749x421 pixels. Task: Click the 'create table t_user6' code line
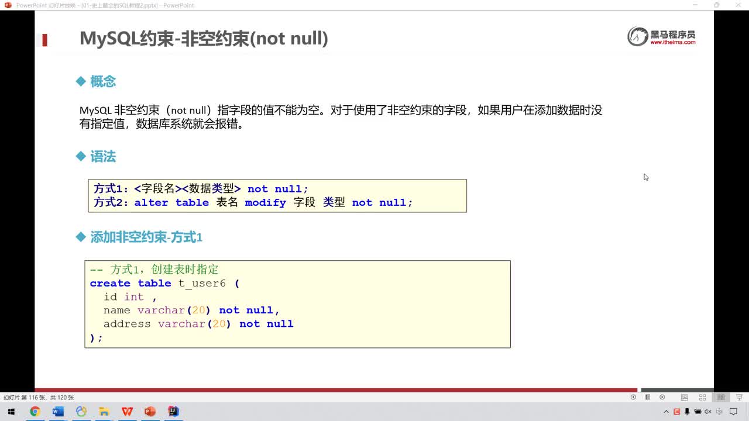(x=164, y=283)
